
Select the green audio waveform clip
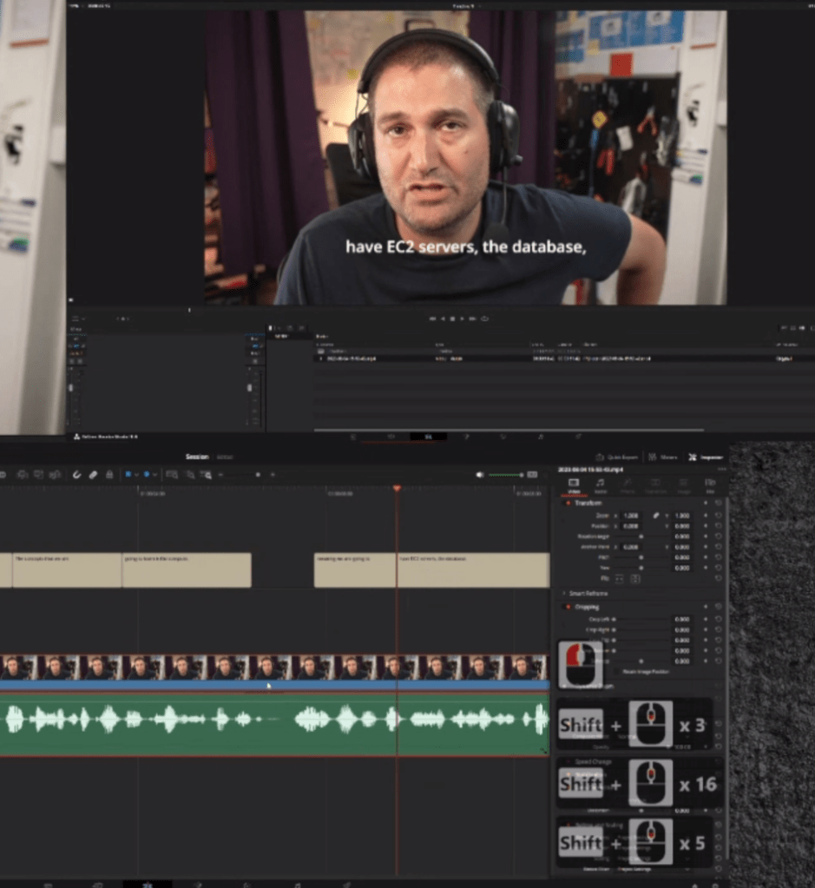(x=274, y=725)
